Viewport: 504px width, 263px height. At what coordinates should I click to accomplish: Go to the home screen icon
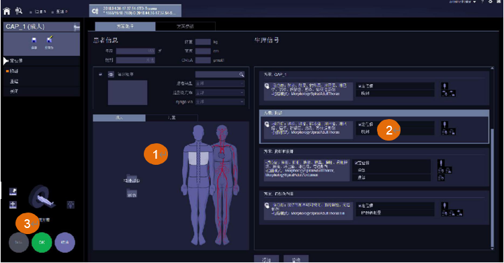point(7,11)
